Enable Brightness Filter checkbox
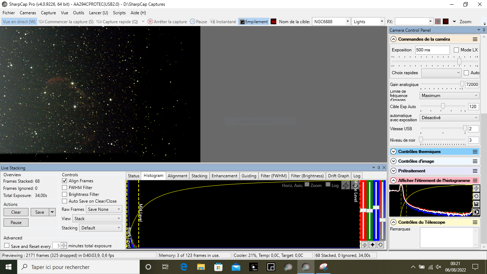Image resolution: width=487 pixels, height=274 pixels. click(65, 194)
